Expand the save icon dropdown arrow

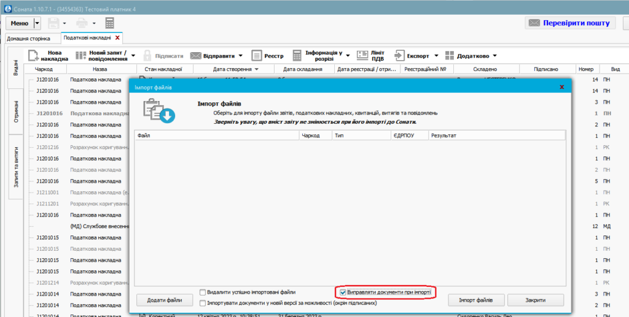click(64, 24)
